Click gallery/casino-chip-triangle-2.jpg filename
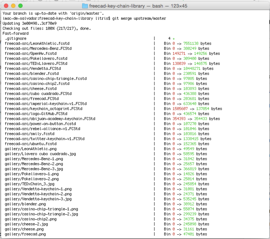Image resolution: width=270 pixels, height=239 pixels. point(41,214)
